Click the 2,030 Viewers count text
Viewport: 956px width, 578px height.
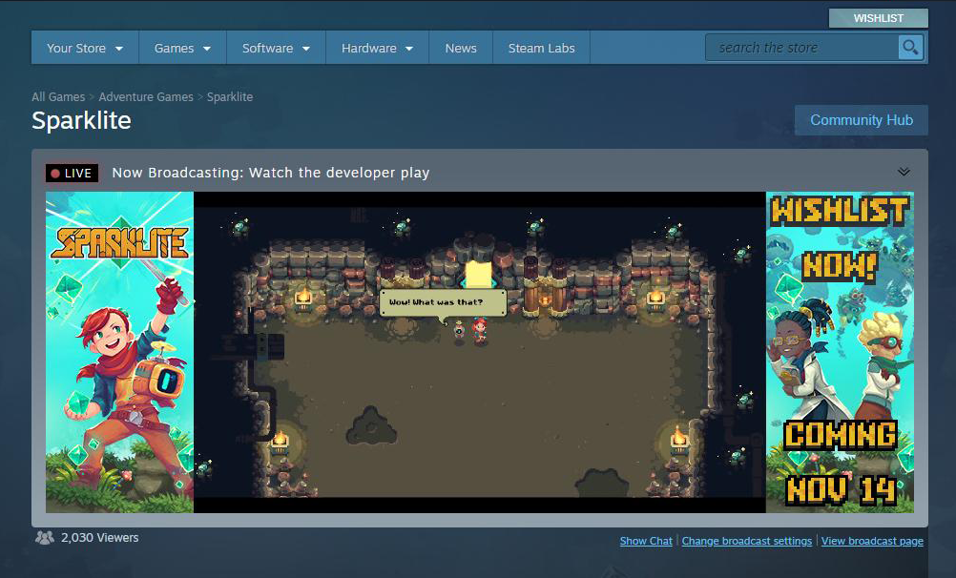pos(99,538)
